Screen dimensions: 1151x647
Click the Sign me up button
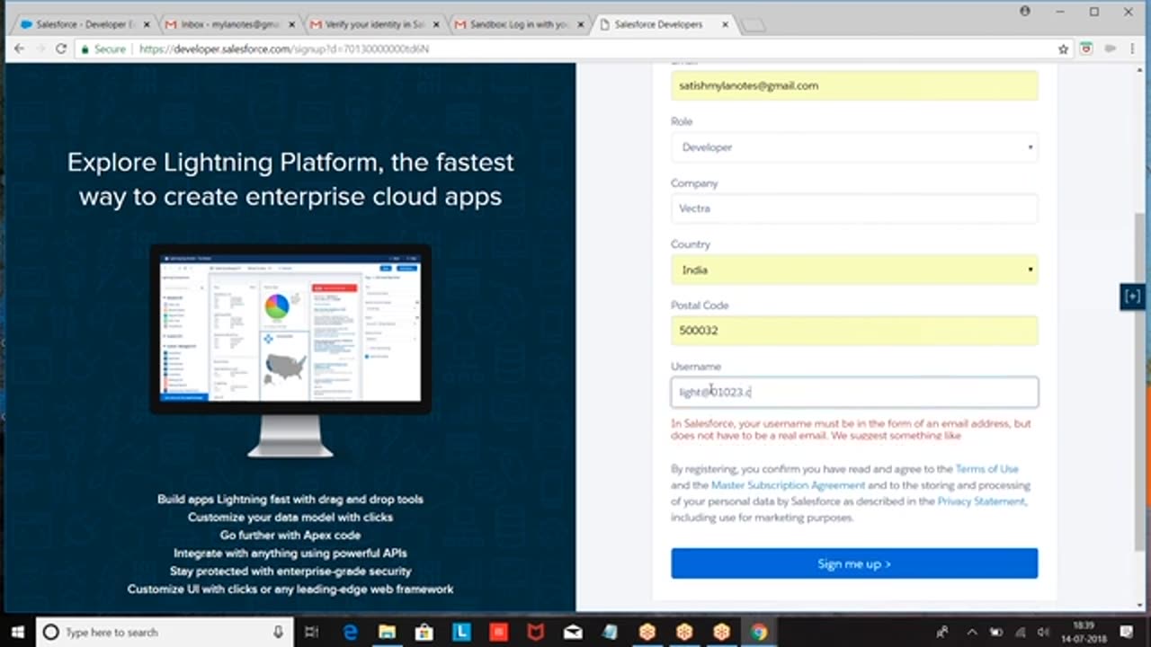[854, 563]
